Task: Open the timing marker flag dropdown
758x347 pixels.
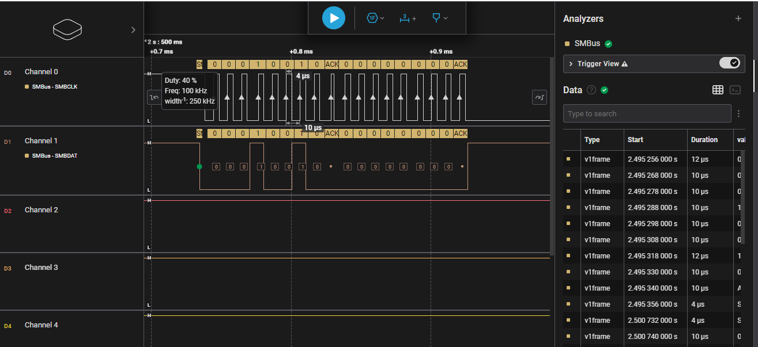Action: click(440, 18)
